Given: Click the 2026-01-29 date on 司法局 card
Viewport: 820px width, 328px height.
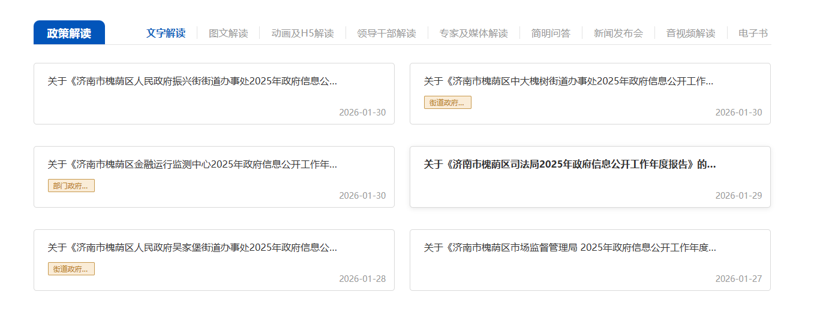Looking at the screenshot, I should (738, 196).
